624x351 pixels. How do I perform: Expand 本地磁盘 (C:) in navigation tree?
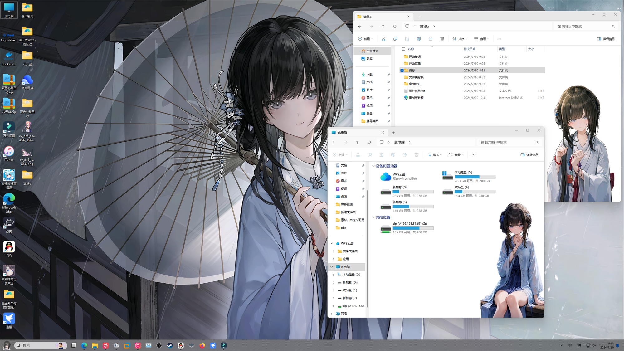(x=334, y=275)
